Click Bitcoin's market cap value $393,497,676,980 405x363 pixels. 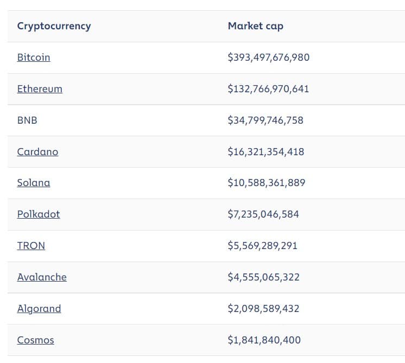[269, 58]
